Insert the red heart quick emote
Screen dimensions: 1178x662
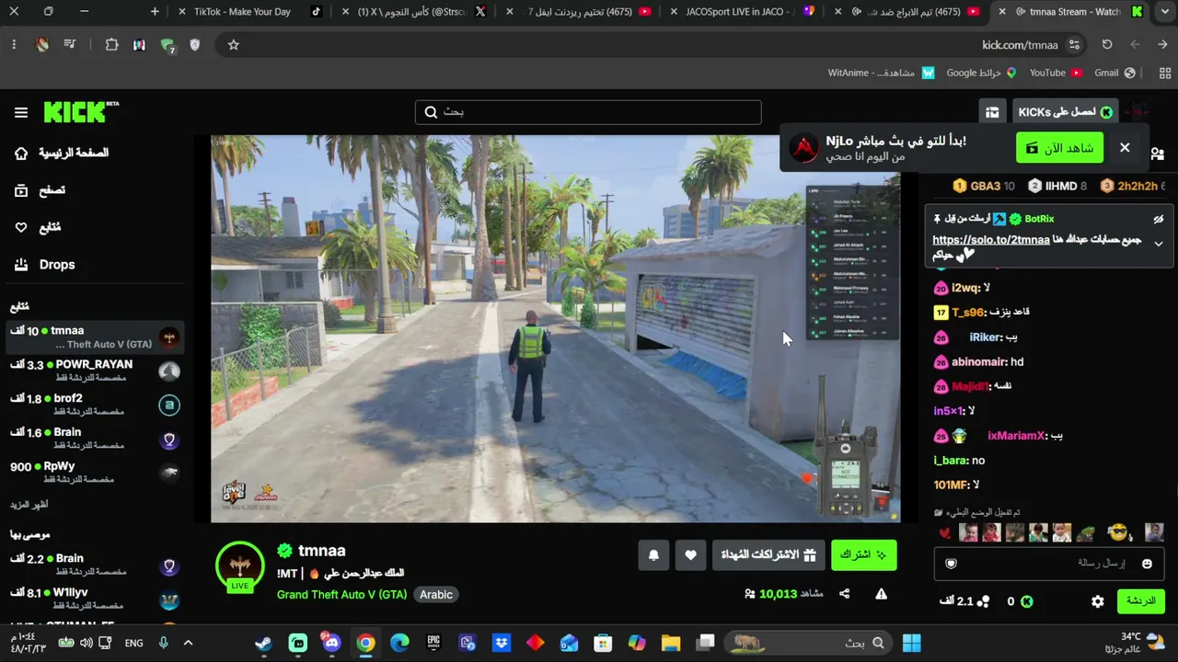(944, 533)
